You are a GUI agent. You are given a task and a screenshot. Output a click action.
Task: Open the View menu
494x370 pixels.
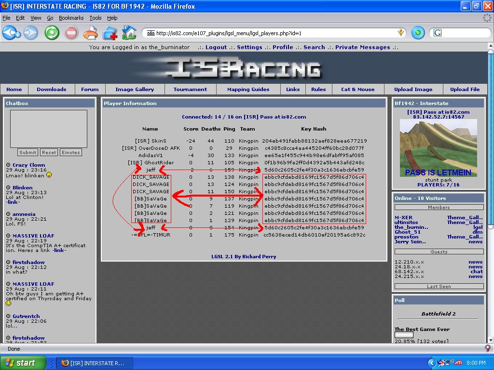(36, 18)
